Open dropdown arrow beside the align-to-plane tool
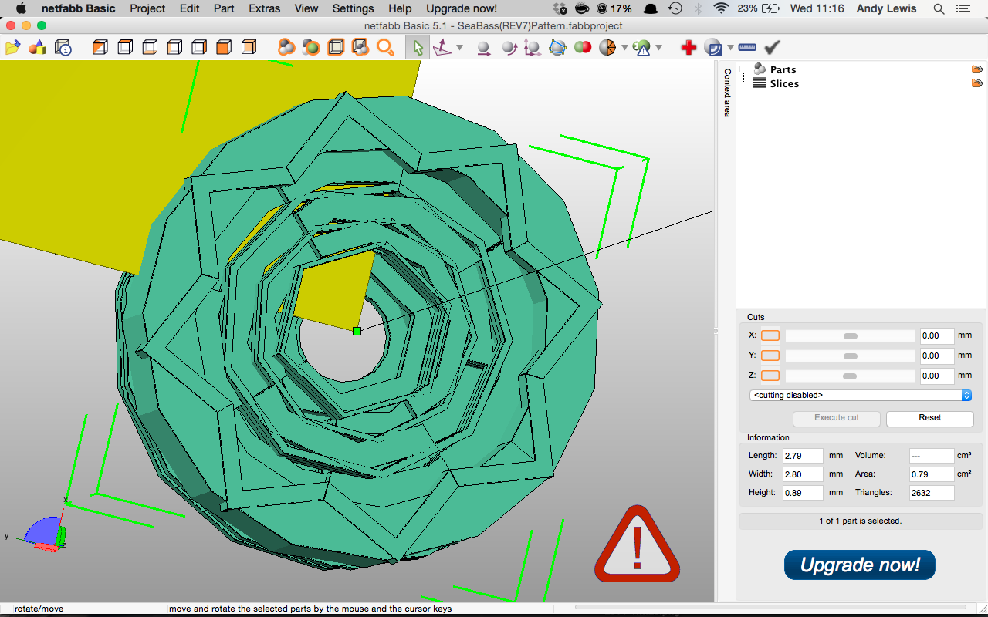The image size is (988, 617). [x=460, y=48]
